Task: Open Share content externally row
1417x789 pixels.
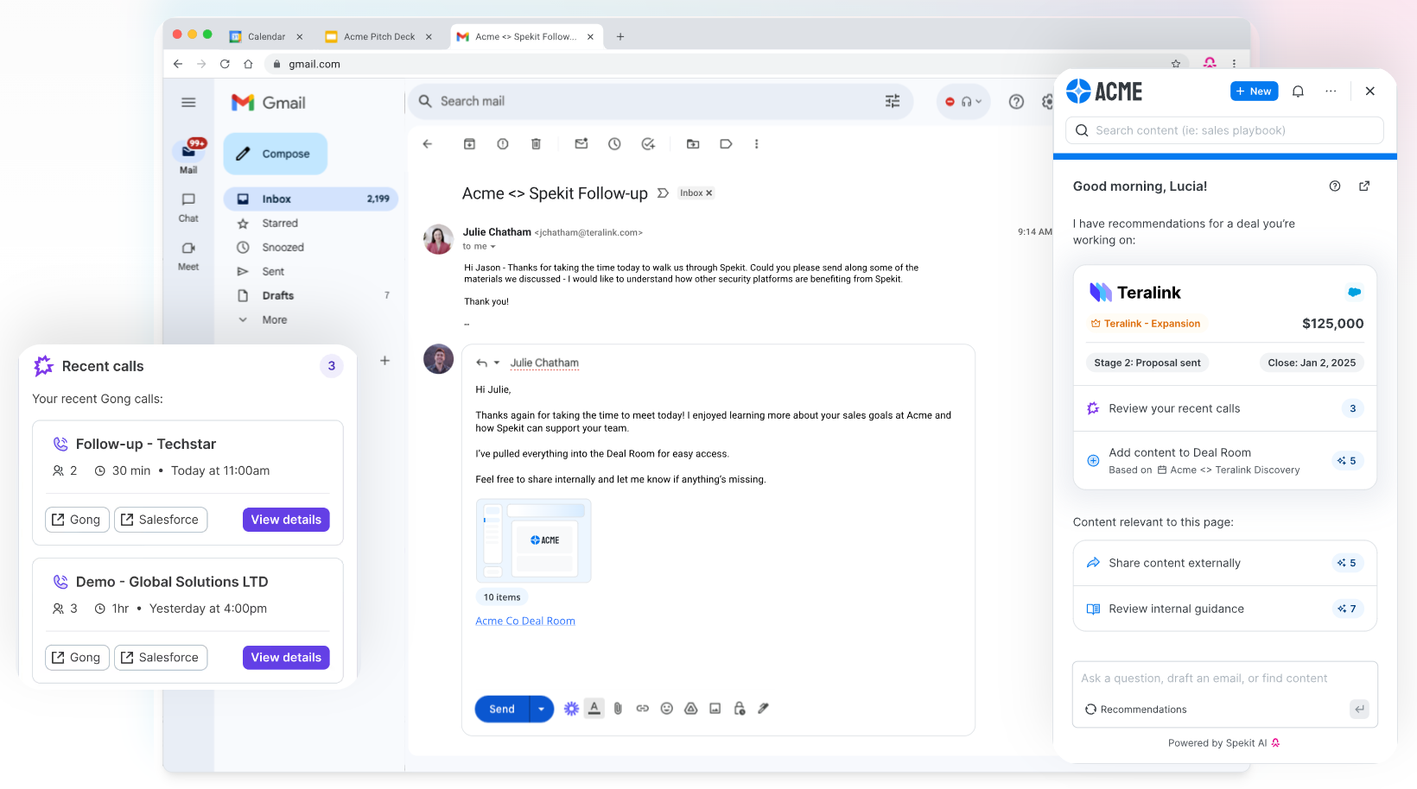Action: pos(1224,563)
